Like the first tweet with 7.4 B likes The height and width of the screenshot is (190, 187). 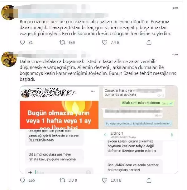(104, 42)
